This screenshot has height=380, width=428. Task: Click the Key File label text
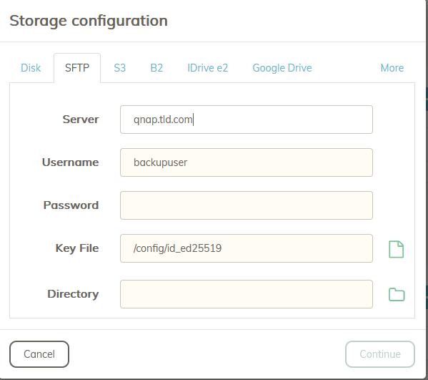click(x=77, y=248)
